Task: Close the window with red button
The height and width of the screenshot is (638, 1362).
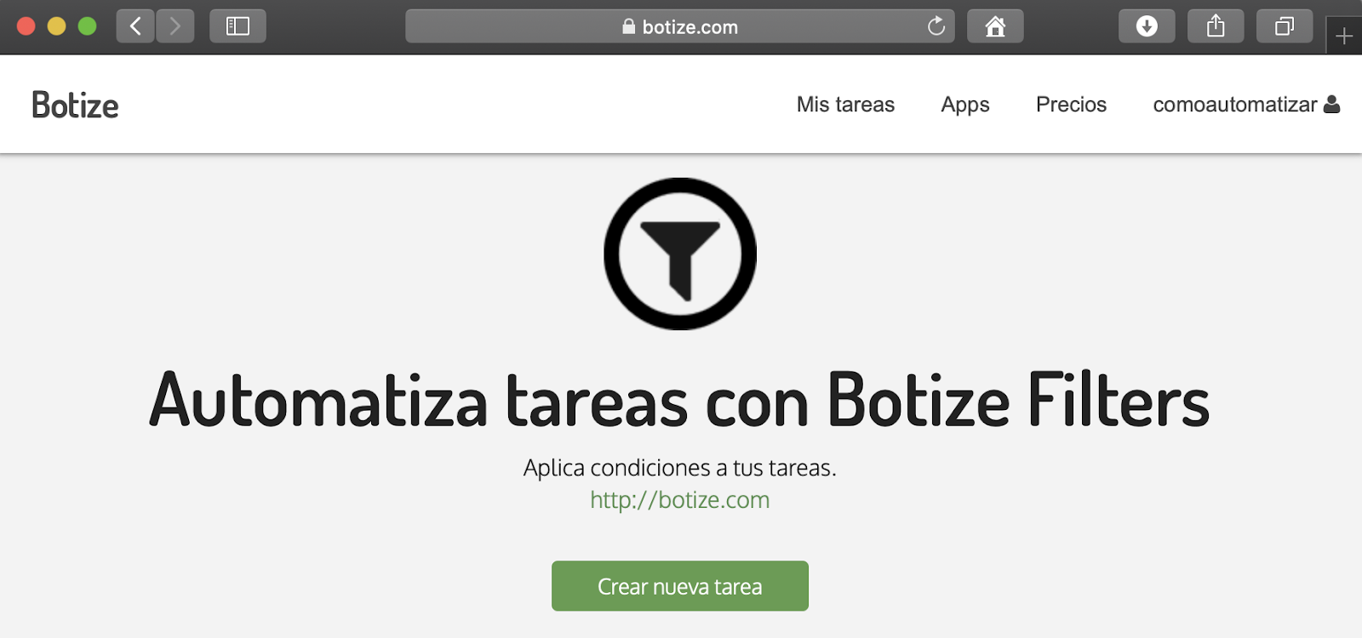Action: click(x=26, y=26)
